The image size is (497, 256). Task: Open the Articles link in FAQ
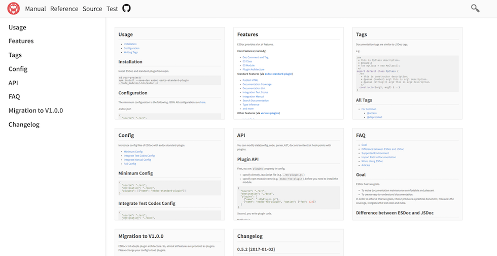click(366, 165)
